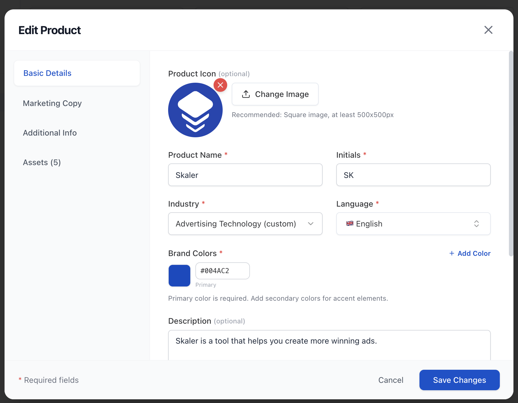Close the Edit Product dialog
This screenshot has width=518, height=403.
pos(488,30)
